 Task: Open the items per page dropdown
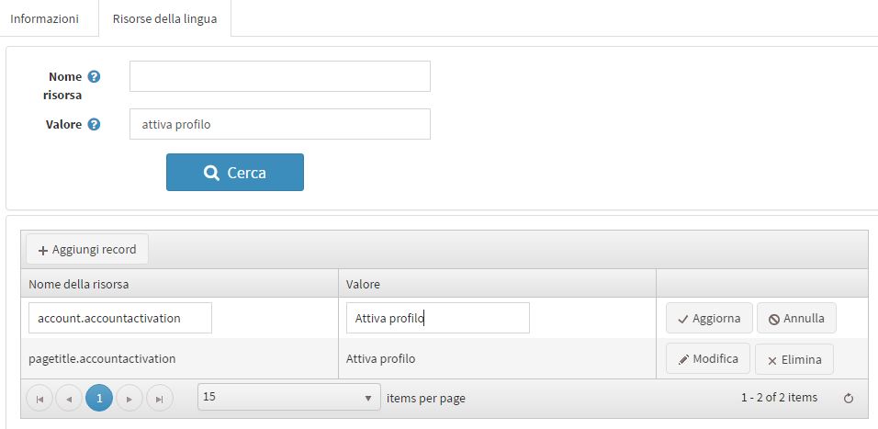point(288,397)
